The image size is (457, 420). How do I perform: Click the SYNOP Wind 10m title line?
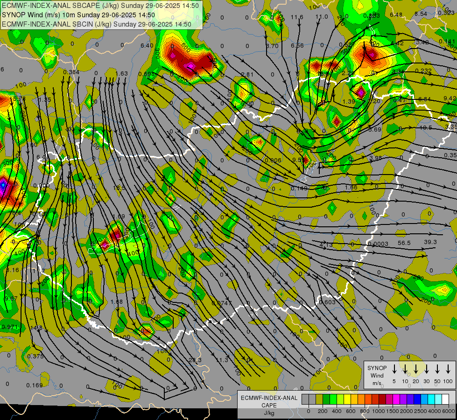(x=78, y=15)
